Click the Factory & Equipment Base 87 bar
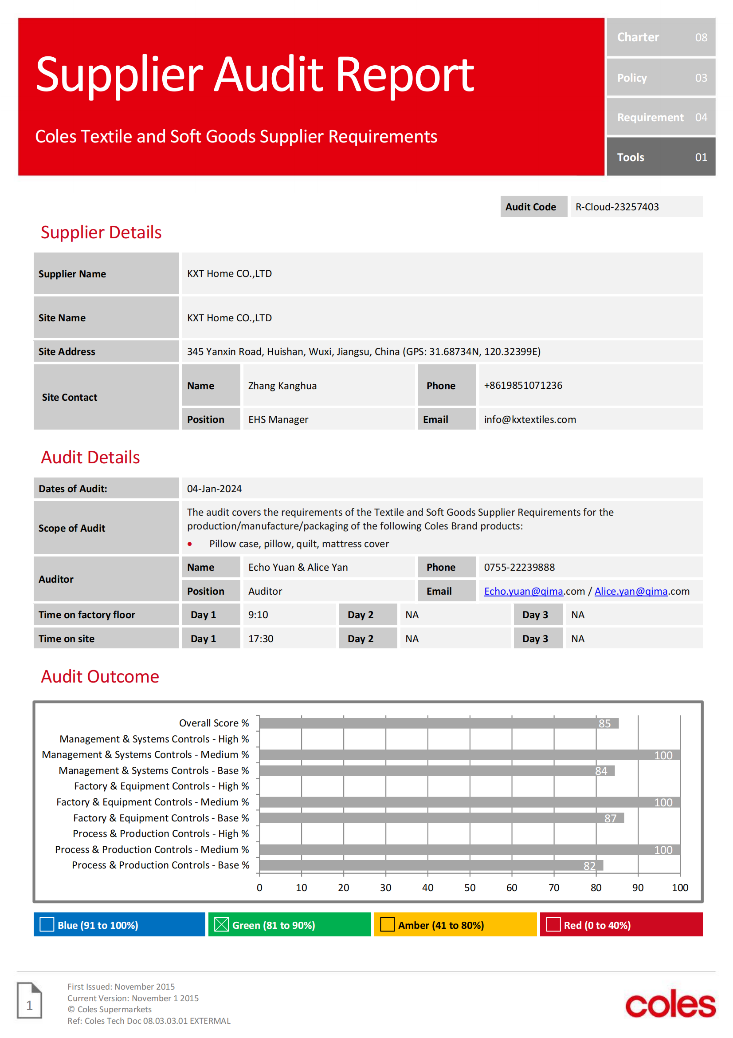This screenshot has height=1038, width=733. [442, 818]
